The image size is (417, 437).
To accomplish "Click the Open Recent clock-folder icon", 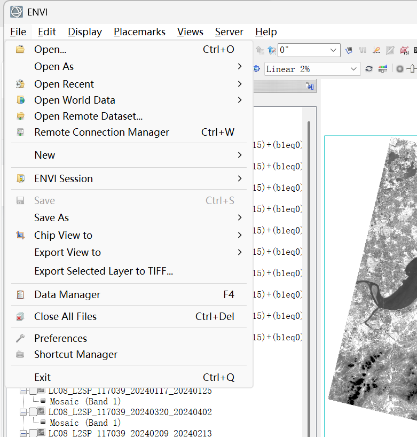I will [20, 84].
